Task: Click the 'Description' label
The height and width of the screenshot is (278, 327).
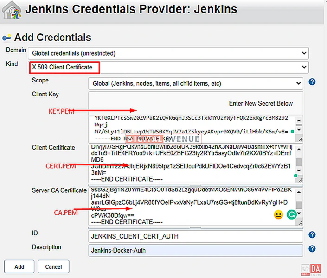Action: point(46,247)
